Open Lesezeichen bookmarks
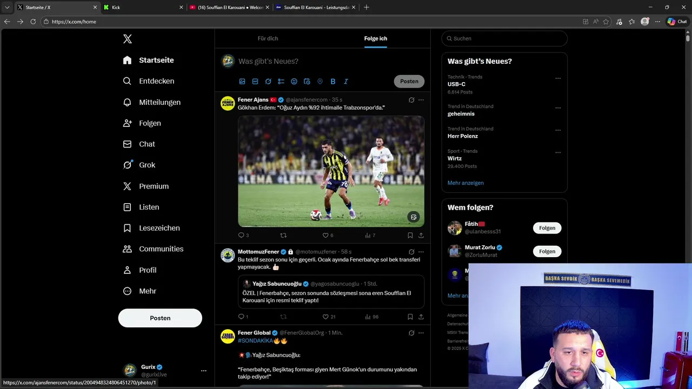 click(x=151, y=228)
